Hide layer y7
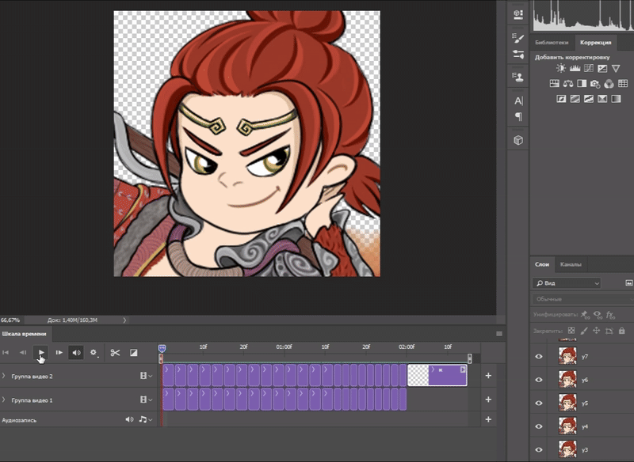Viewport: 634px width, 462px height. (x=539, y=357)
